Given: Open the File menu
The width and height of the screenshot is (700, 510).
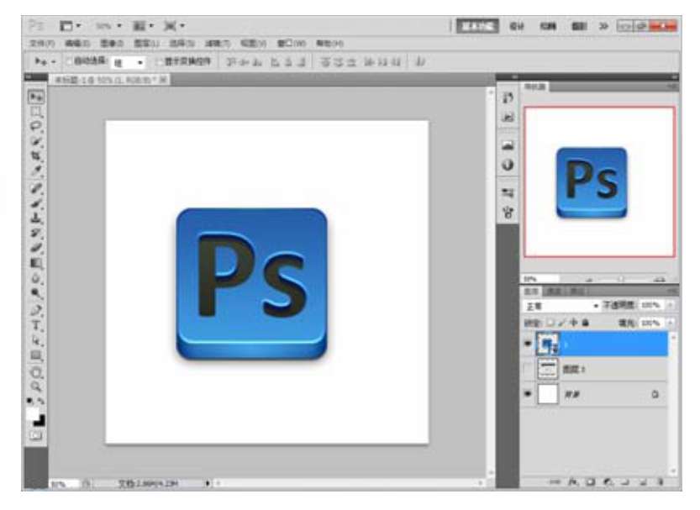Looking at the screenshot, I should (42, 44).
